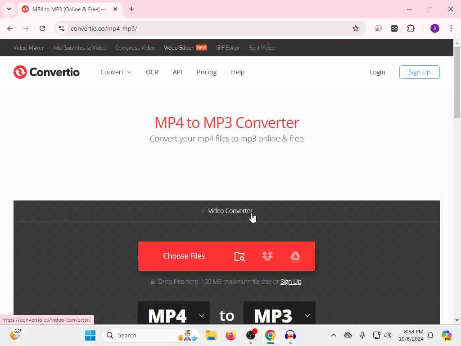The width and height of the screenshot is (461, 346).
Task: Open Firefox from taskbar
Action: tap(231, 335)
